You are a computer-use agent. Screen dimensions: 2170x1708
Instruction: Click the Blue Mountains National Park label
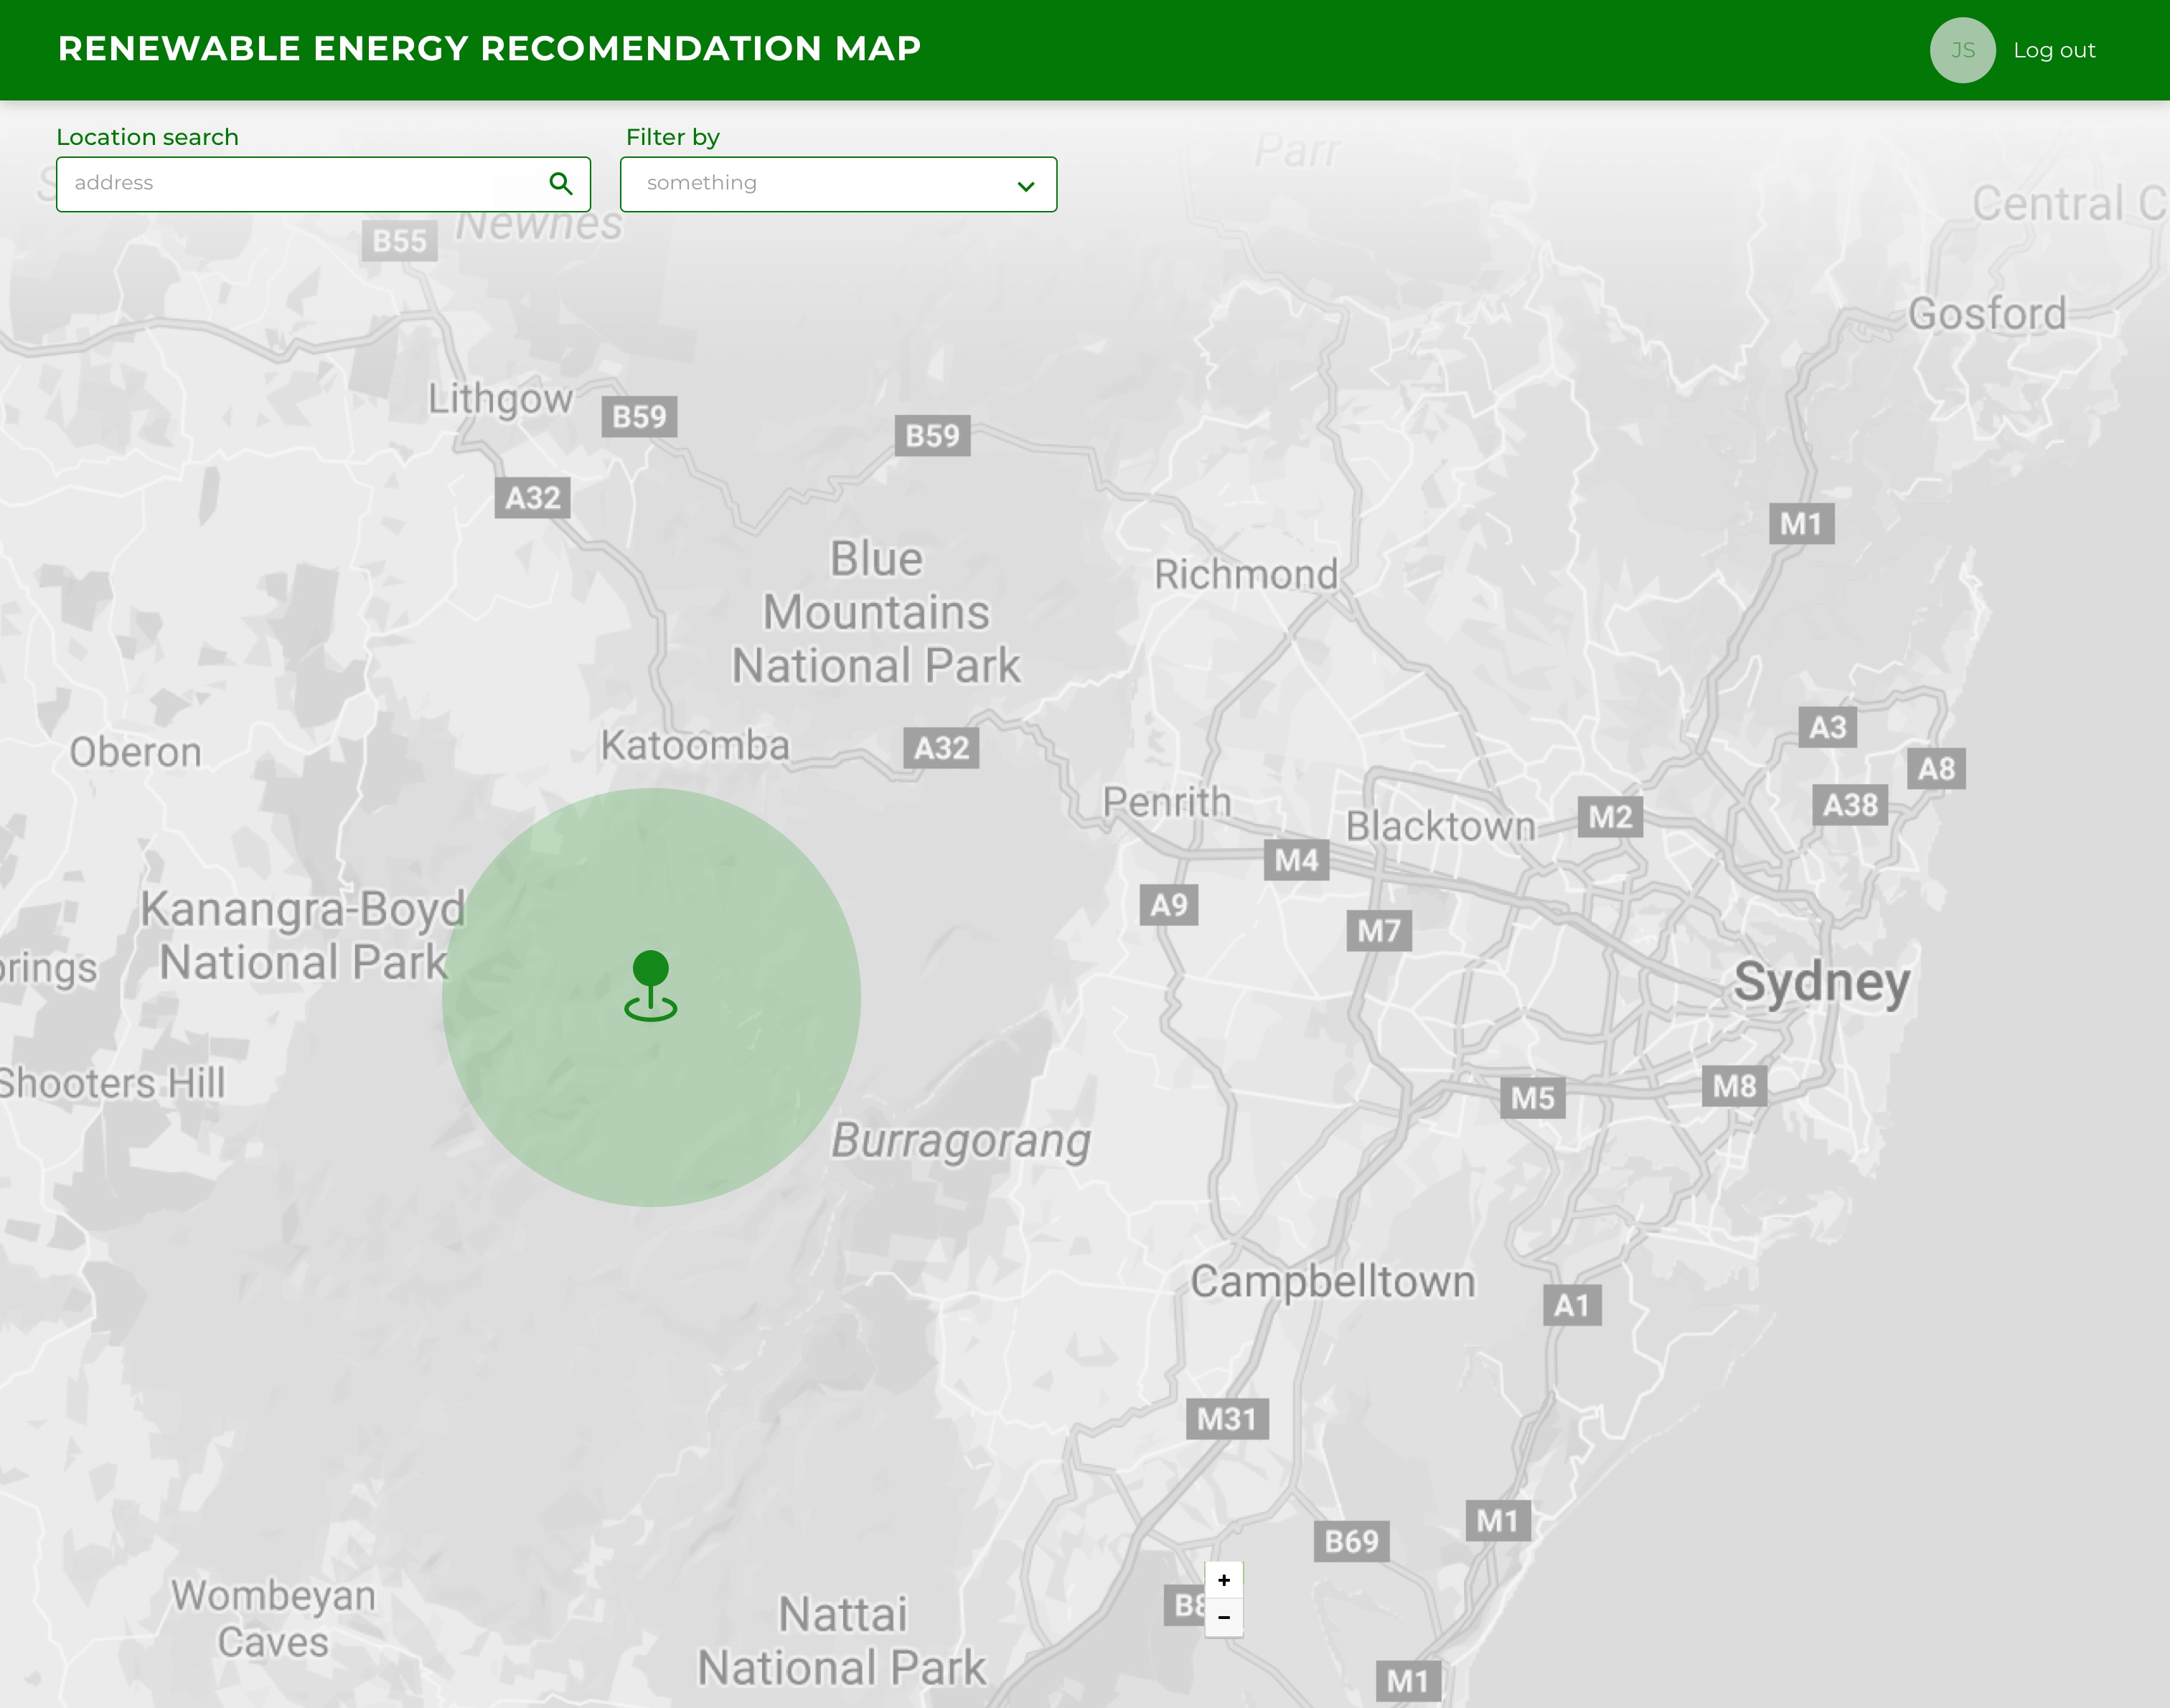pyautogui.click(x=876, y=612)
